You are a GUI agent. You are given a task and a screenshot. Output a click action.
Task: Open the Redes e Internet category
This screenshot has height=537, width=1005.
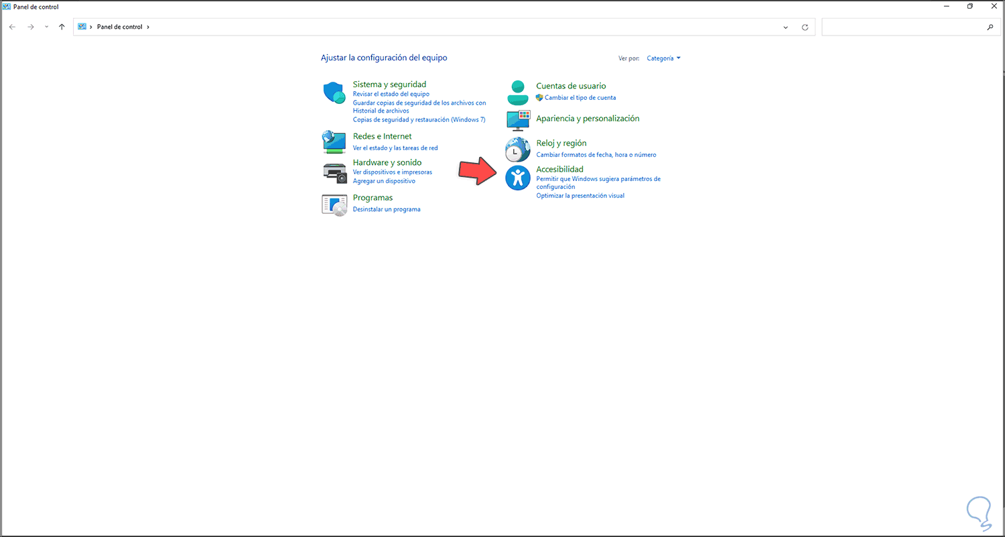click(382, 136)
